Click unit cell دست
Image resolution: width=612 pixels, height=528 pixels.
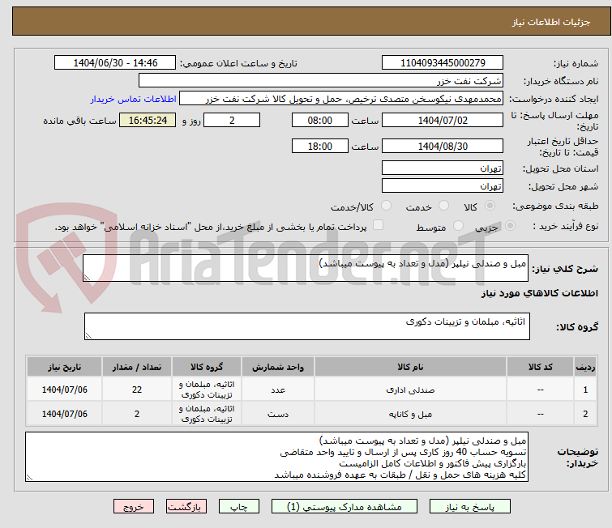277,414
